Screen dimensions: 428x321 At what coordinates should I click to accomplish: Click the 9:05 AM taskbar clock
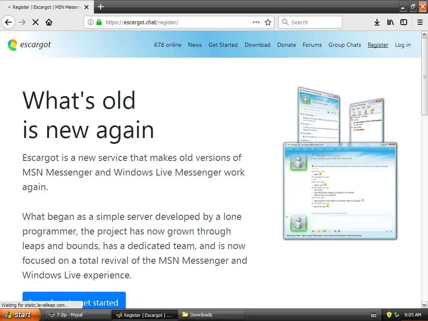pyautogui.click(x=413, y=315)
